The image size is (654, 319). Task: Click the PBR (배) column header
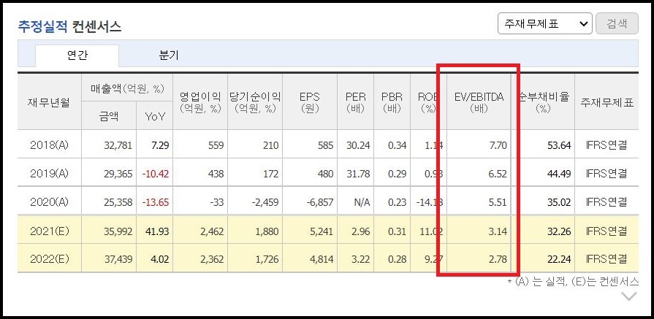pyautogui.click(x=392, y=102)
